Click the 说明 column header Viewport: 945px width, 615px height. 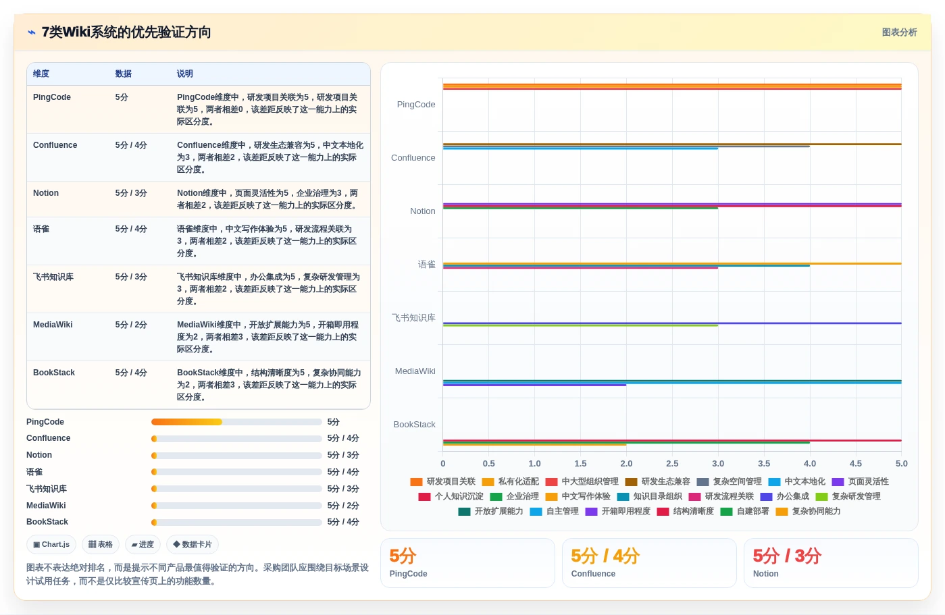click(185, 74)
